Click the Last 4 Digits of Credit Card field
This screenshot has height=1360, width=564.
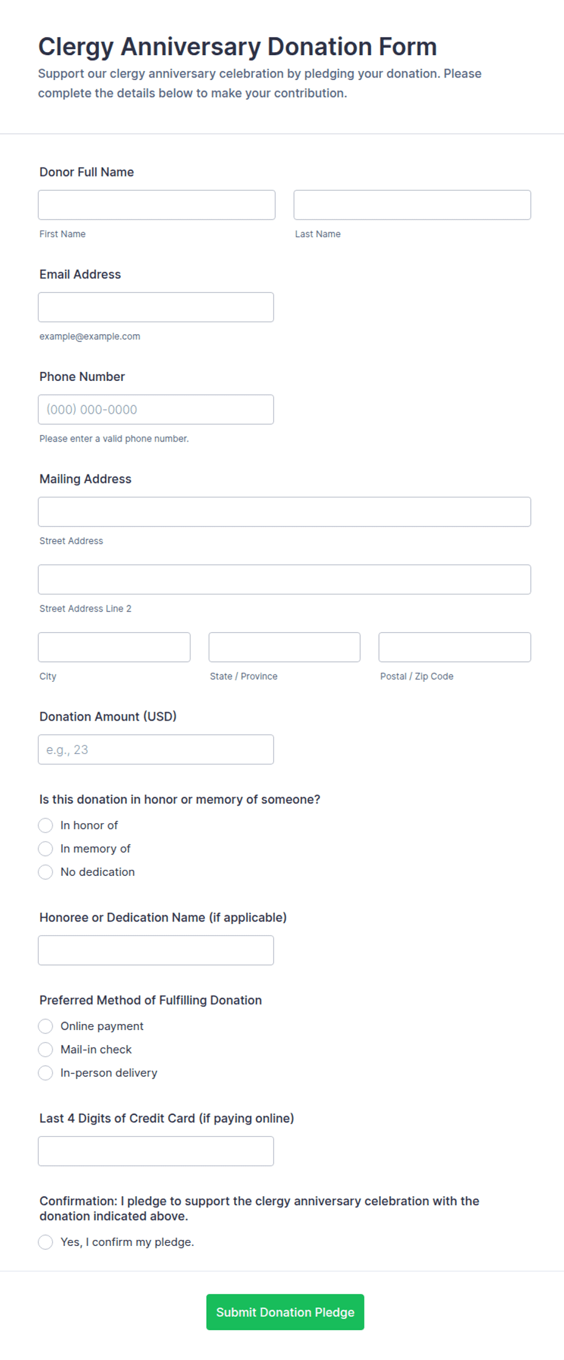coord(156,1151)
